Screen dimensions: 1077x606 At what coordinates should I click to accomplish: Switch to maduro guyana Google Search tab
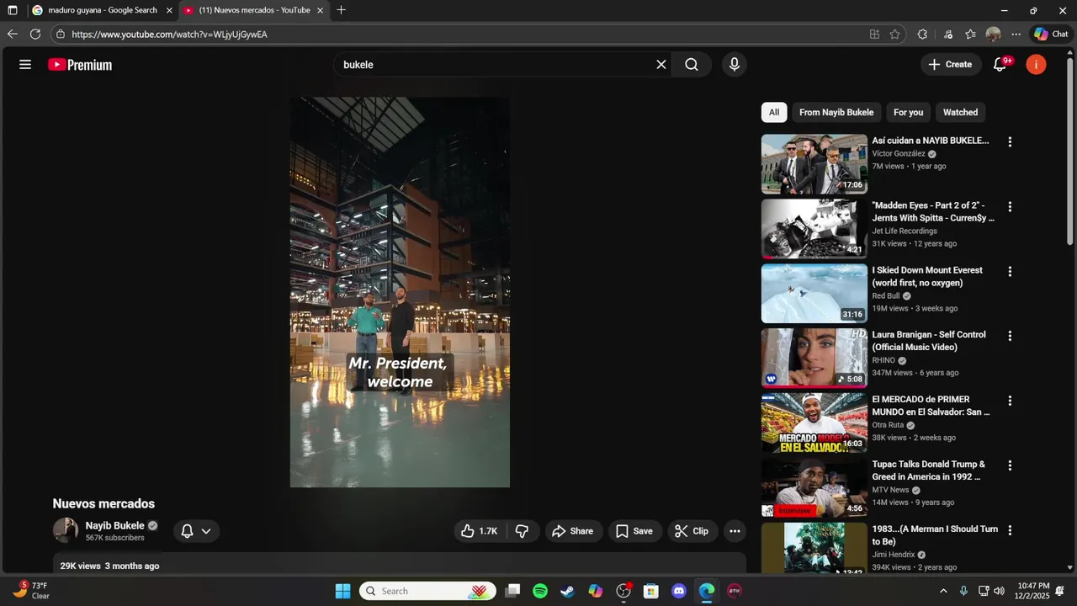pyautogui.click(x=103, y=10)
